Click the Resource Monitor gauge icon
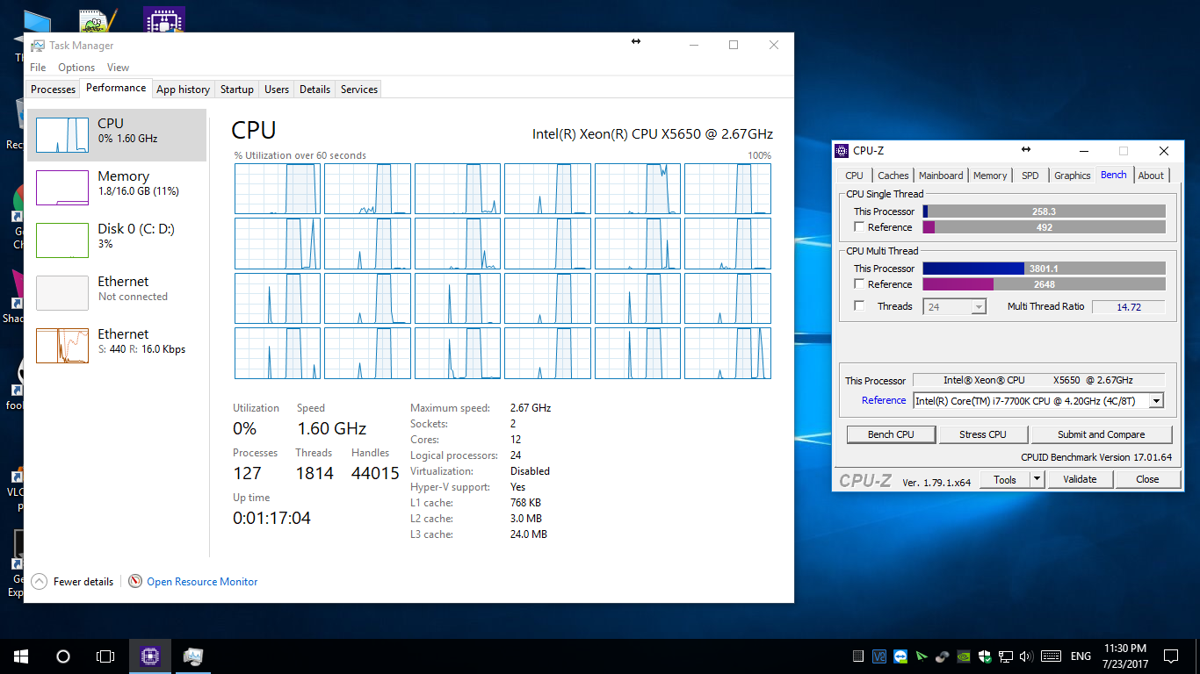The image size is (1200, 674). coord(135,581)
